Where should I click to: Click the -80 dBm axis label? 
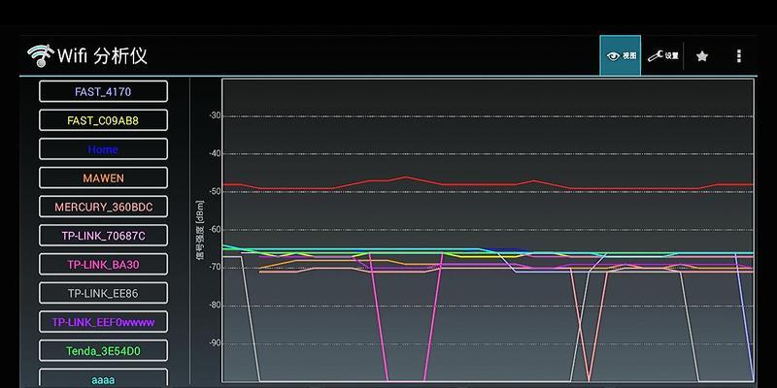pyautogui.click(x=214, y=306)
